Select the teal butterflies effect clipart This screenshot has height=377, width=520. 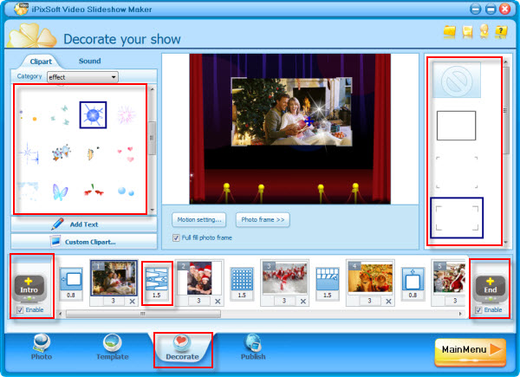(x=60, y=115)
